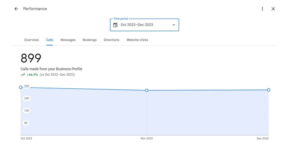The width and height of the screenshot is (290, 150).
Task: Click the 160 y-axis label
Action: tap(27, 111)
